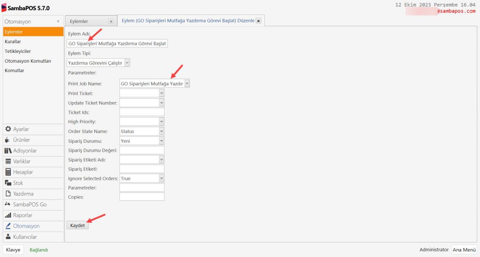Click the Varlıklar table icon
Viewport: 480px width, 257px height.
pyautogui.click(x=8, y=162)
